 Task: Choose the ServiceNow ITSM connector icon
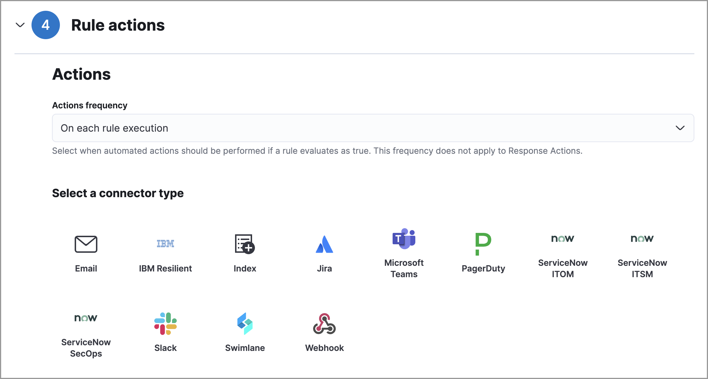pyautogui.click(x=642, y=239)
